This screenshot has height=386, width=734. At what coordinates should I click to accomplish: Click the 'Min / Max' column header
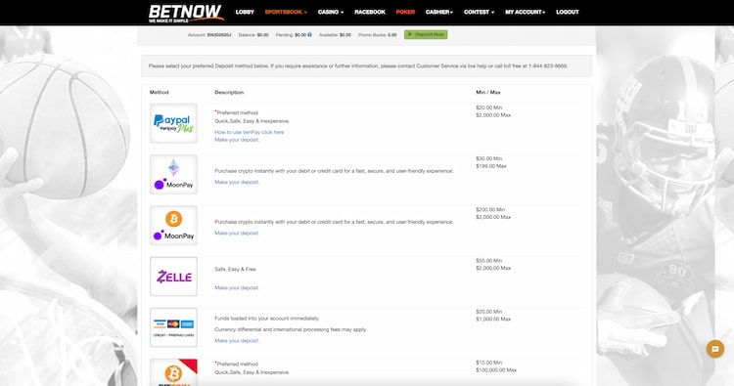click(x=488, y=93)
